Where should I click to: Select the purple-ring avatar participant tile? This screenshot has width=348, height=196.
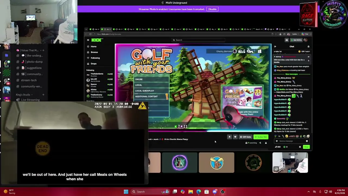[x=180, y=163]
